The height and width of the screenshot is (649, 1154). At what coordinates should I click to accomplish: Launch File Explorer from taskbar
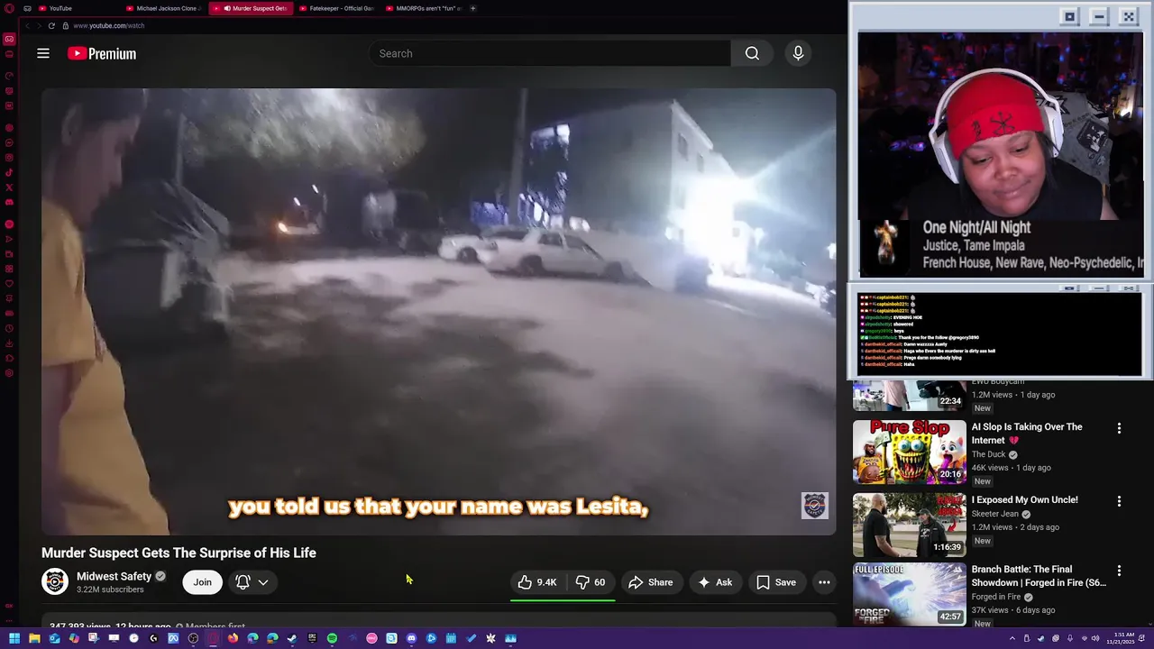(x=34, y=638)
